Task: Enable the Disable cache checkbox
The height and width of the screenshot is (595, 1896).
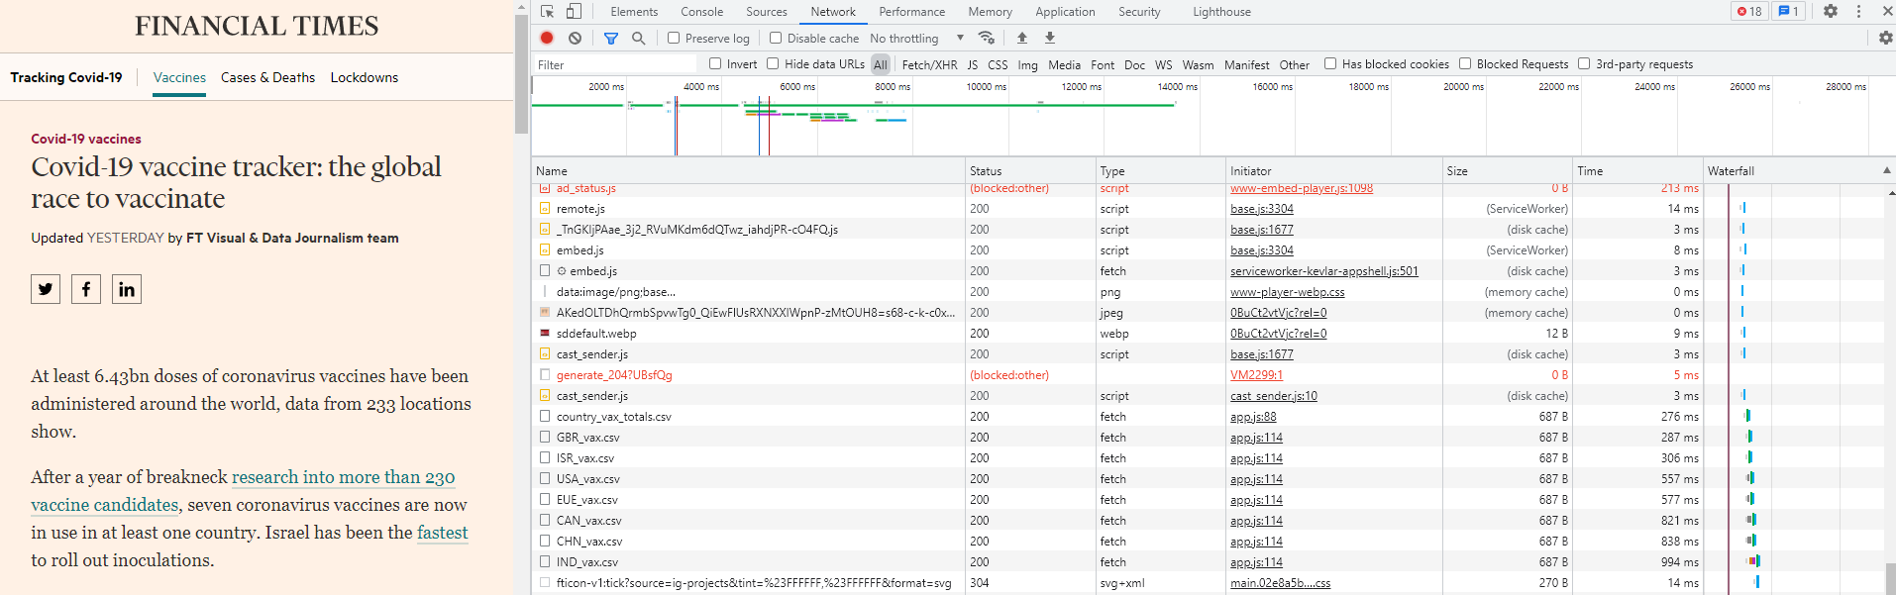Action: pos(776,38)
